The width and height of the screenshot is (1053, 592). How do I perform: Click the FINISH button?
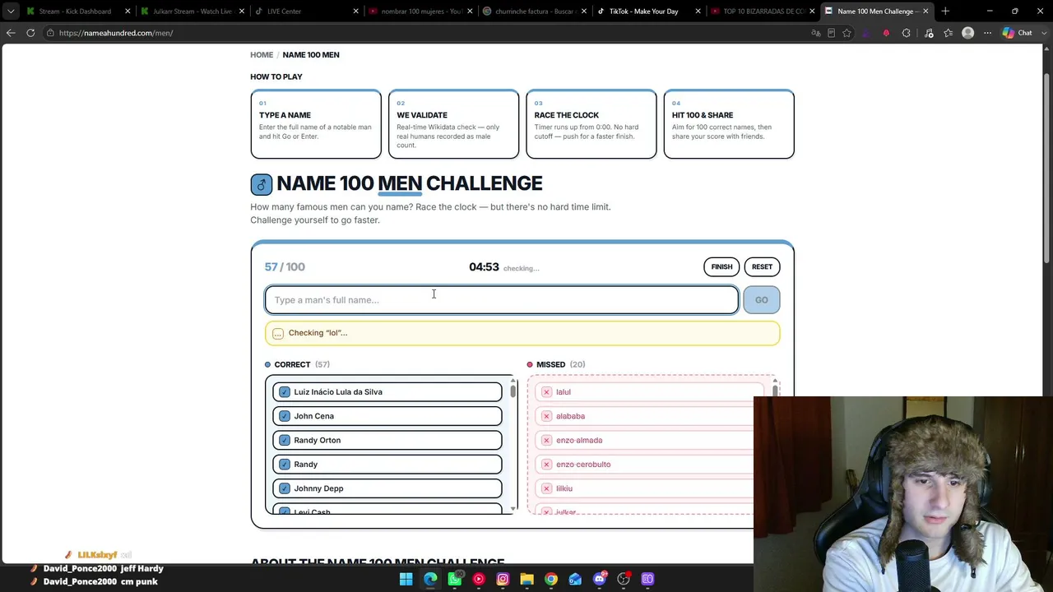pyautogui.click(x=721, y=266)
